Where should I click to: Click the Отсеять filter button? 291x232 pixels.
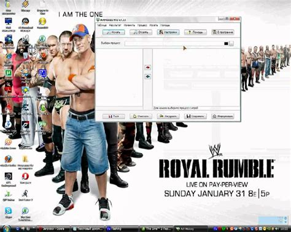(141, 32)
